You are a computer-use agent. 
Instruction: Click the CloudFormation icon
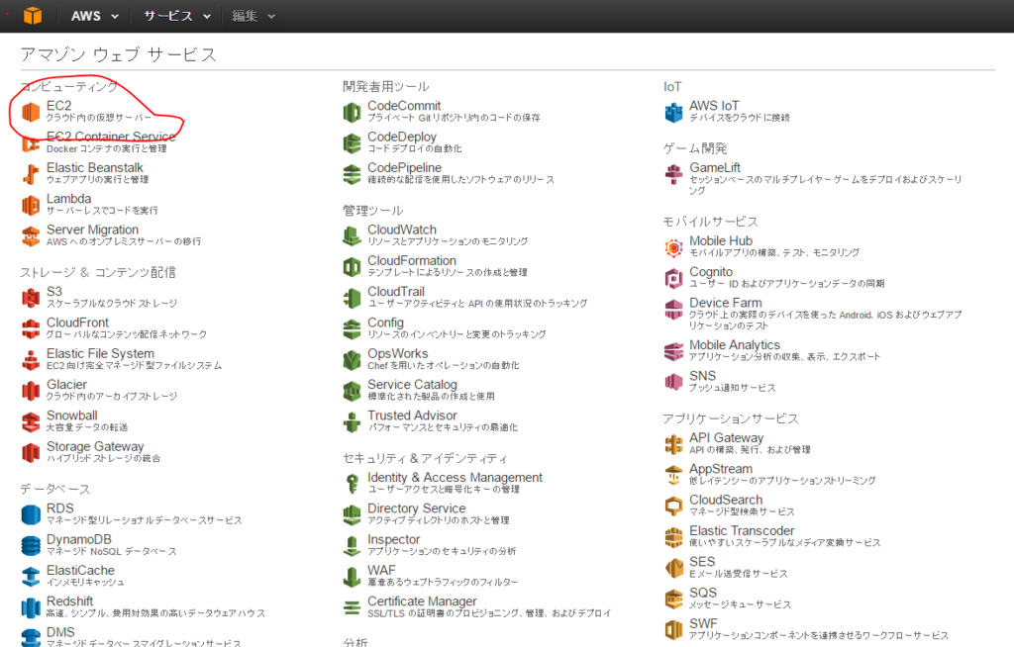[352, 267]
